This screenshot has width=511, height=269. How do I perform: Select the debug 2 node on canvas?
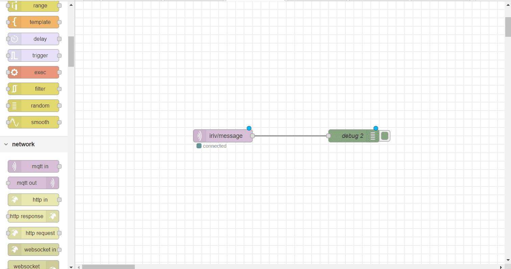[352, 136]
